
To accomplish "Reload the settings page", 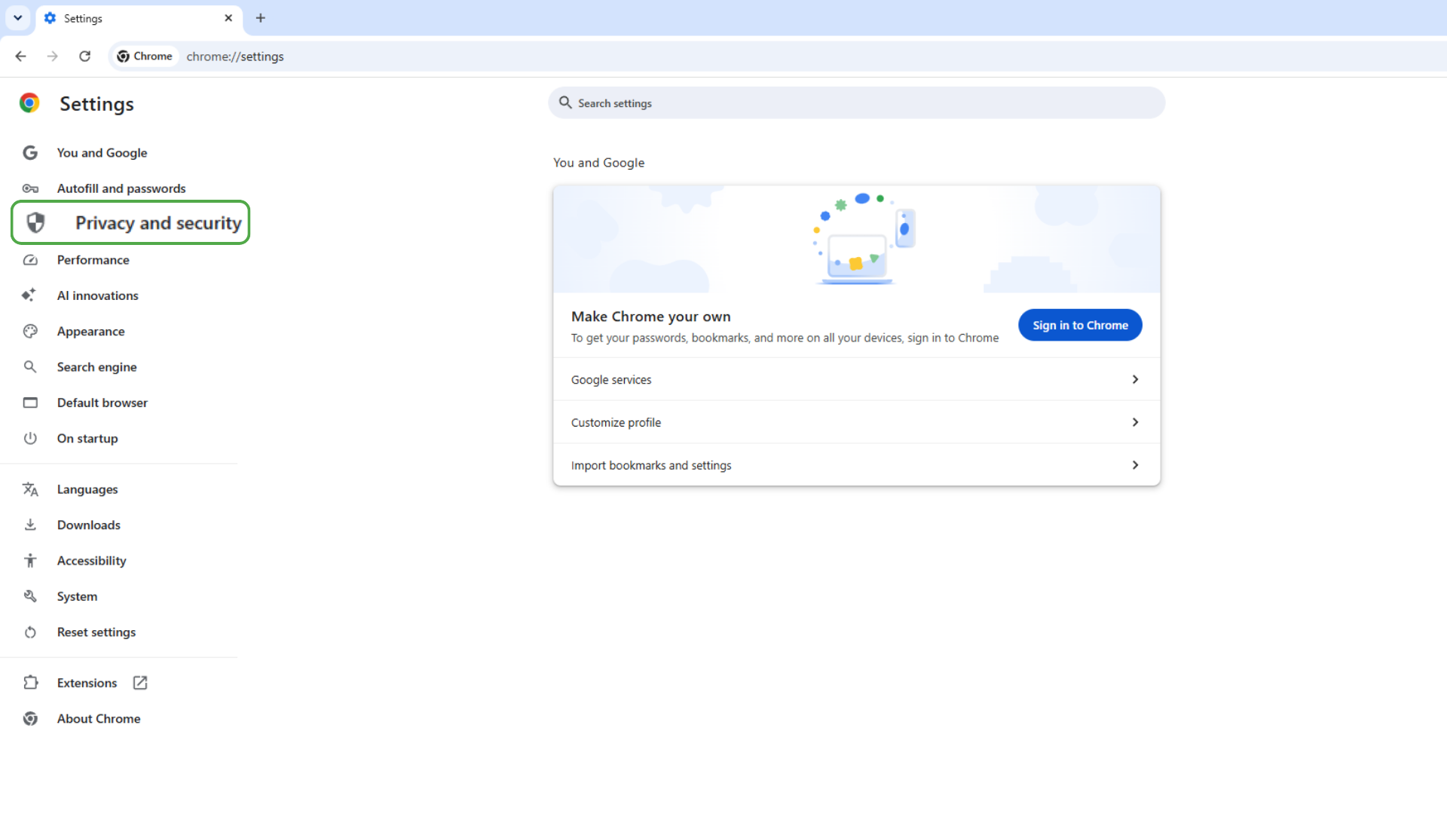I will (x=84, y=56).
